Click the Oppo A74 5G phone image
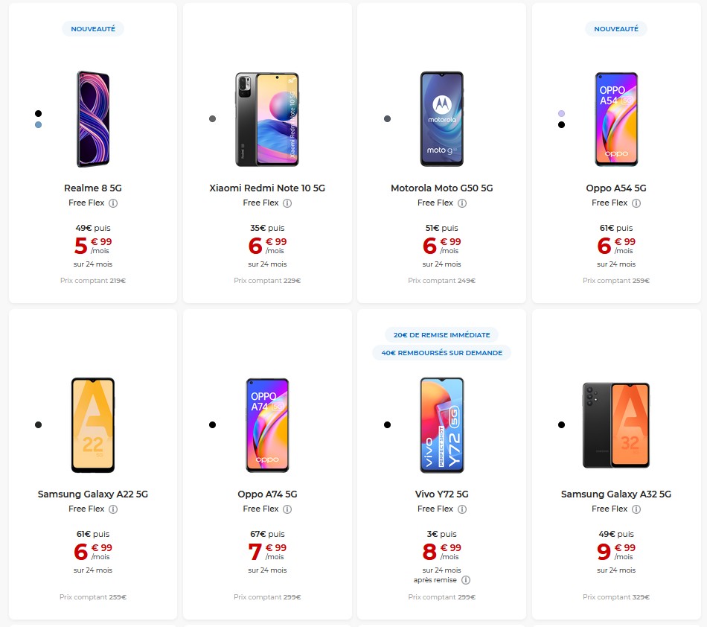Viewport: 707px width, 627px height. click(x=267, y=424)
